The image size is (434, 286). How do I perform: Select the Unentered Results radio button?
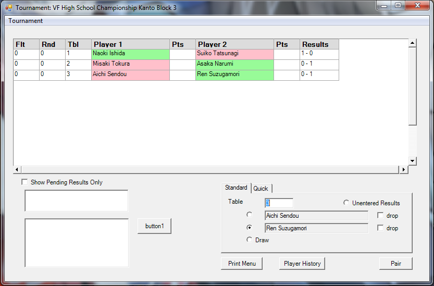[x=346, y=203]
